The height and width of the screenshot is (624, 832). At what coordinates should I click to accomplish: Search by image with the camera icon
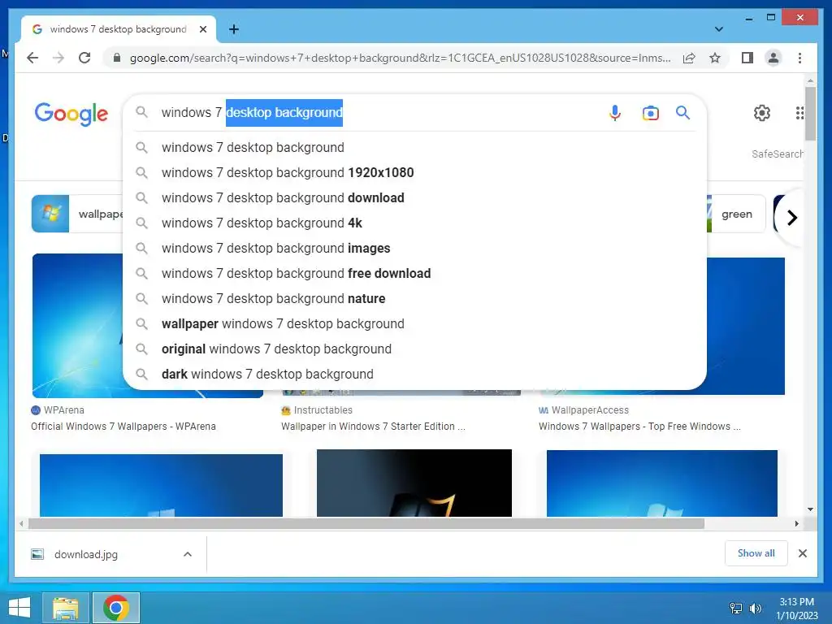click(x=651, y=112)
